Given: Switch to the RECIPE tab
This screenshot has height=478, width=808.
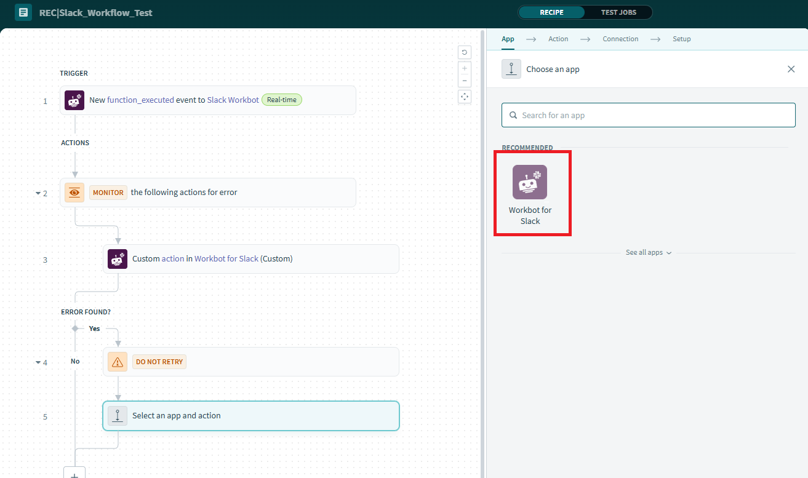Looking at the screenshot, I should click(x=551, y=12).
